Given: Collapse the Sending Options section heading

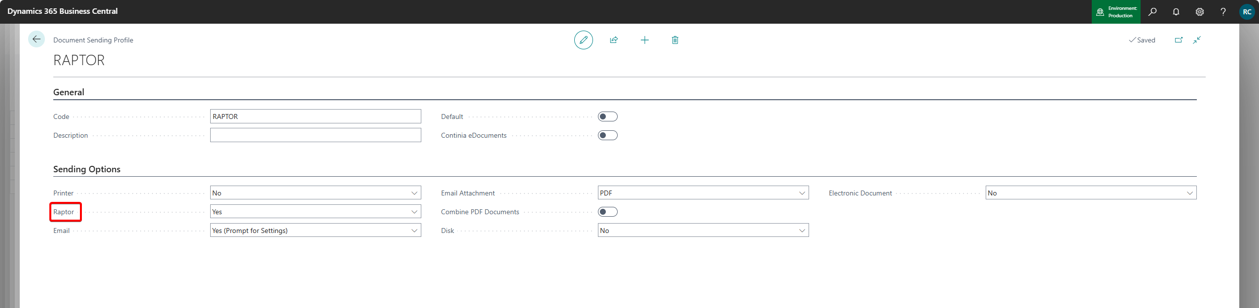Looking at the screenshot, I should pyautogui.click(x=87, y=169).
